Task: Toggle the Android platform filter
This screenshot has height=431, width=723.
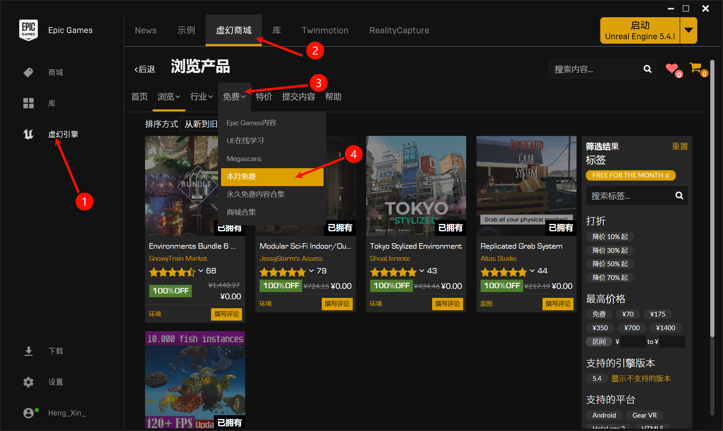Action: (x=604, y=415)
